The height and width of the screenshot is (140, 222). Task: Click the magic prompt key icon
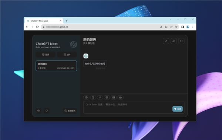(x=100, y=97)
